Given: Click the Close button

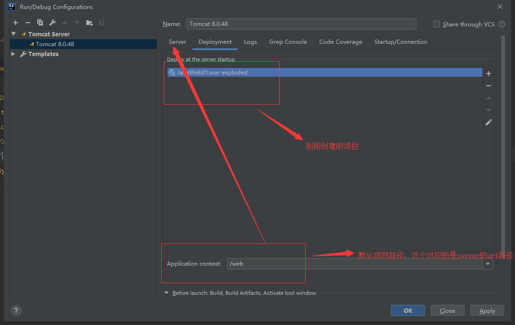Looking at the screenshot, I should (x=448, y=310).
